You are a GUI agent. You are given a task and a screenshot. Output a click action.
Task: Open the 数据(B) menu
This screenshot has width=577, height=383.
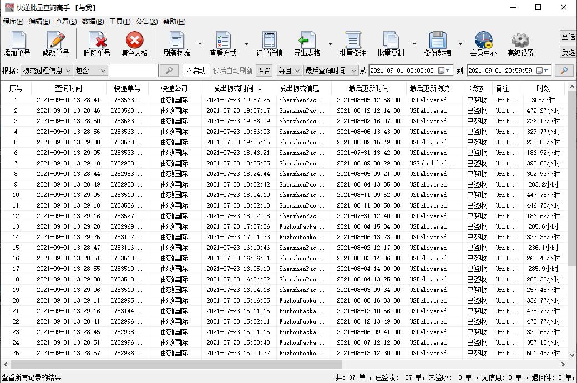(93, 22)
